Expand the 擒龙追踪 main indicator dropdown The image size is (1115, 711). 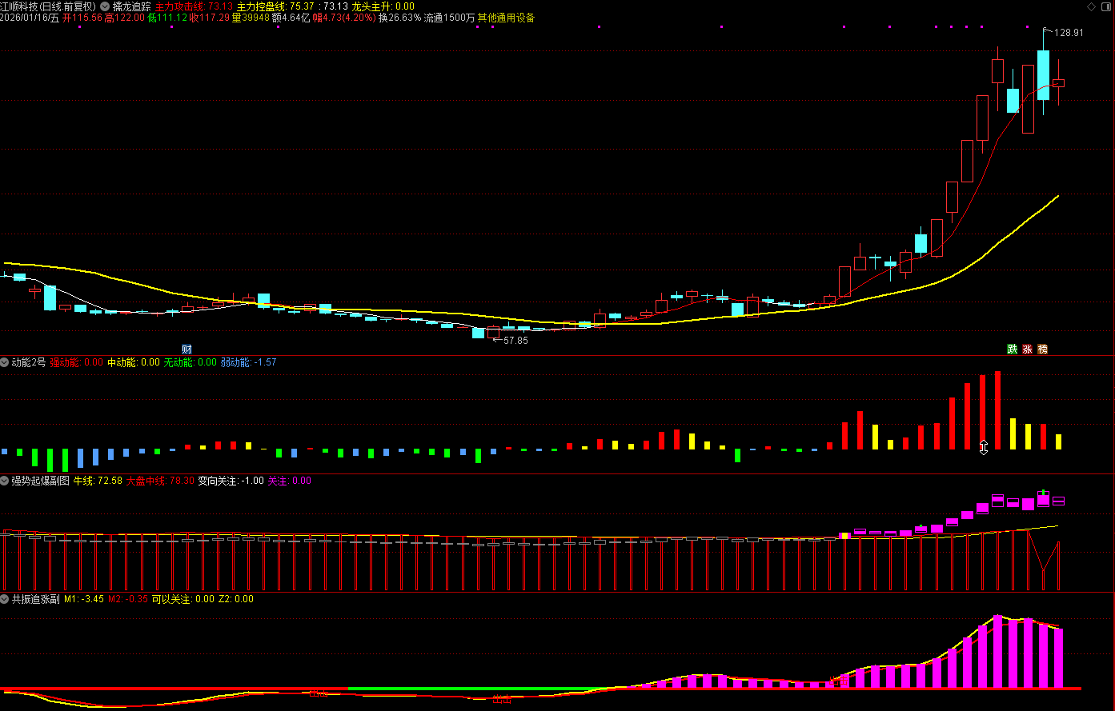[x=106, y=6]
